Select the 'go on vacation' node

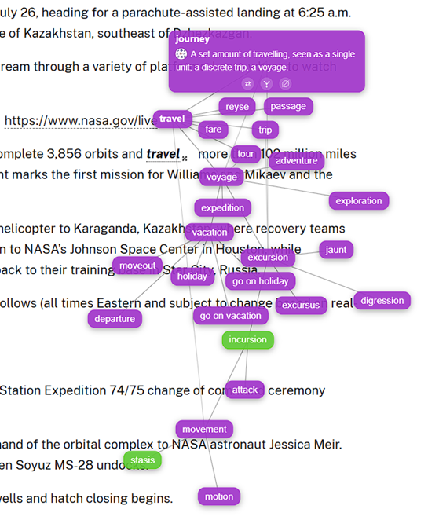click(x=231, y=316)
